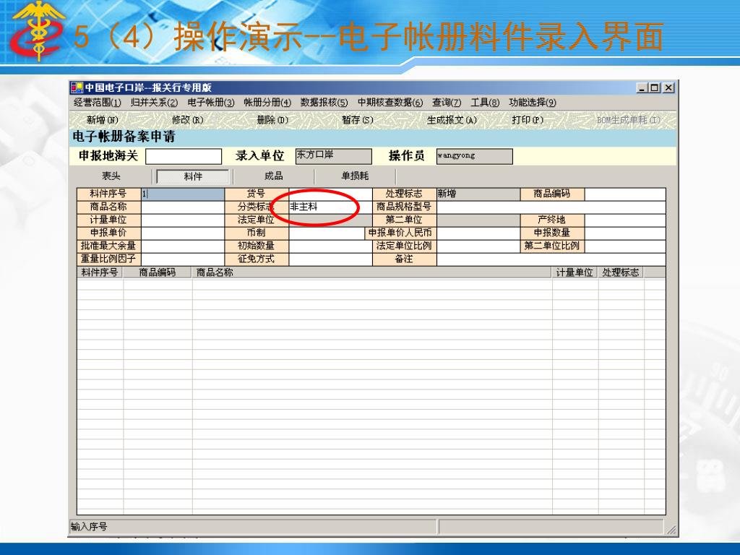
Task: Open the 工具(8) menu
Action: tap(485, 103)
